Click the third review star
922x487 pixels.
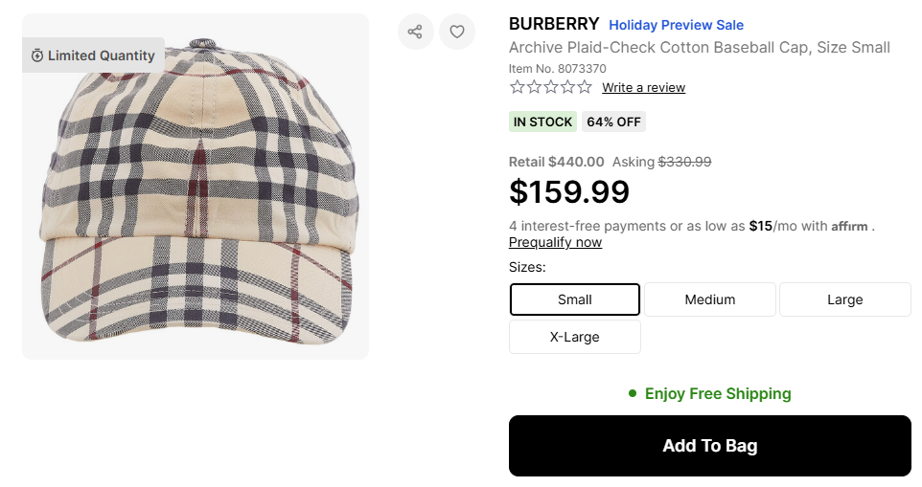pyautogui.click(x=551, y=87)
